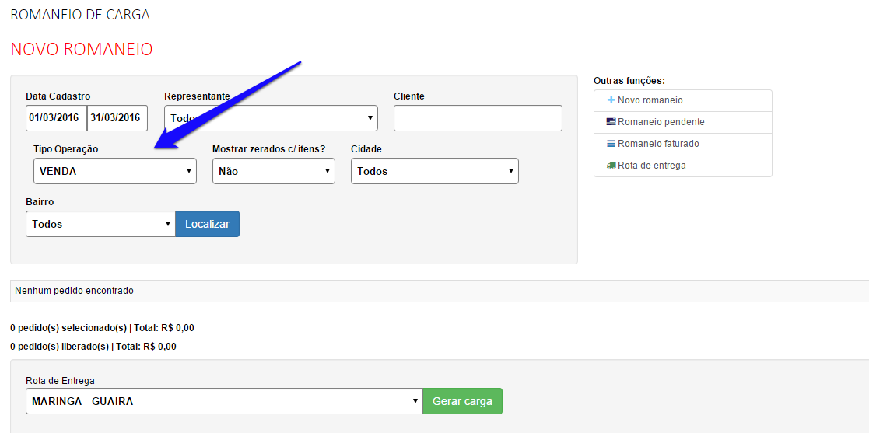Click the Romaneio faturado list icon
The image size is (869, 433).
click(x=611, y=144)
